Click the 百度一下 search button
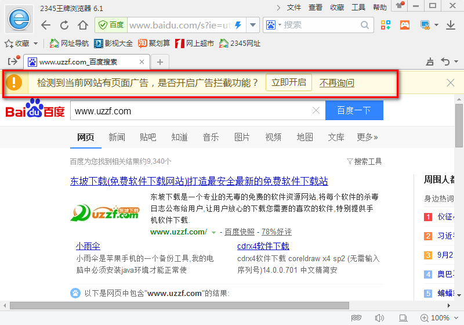 [354, 110]
